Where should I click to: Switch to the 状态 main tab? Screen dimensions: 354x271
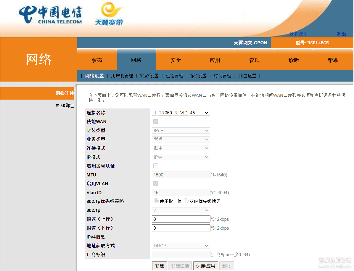tap(97, 60)
